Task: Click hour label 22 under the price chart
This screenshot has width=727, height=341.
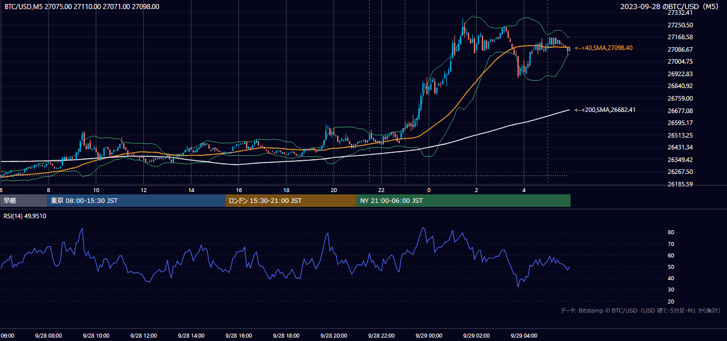Action: (381, 190)
